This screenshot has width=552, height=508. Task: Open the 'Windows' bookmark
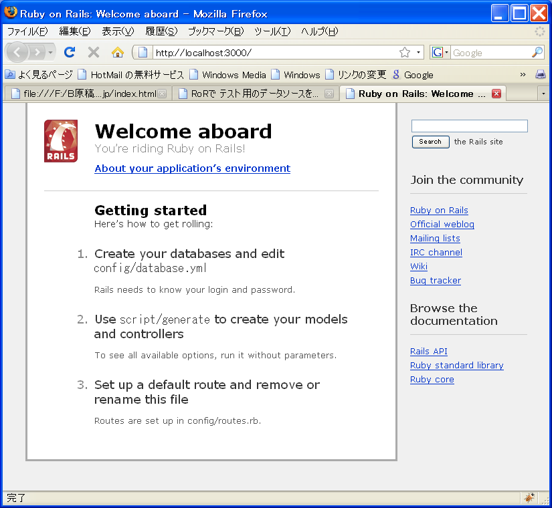[296, 75]
